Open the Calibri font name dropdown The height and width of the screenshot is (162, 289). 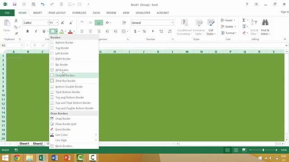48,22
